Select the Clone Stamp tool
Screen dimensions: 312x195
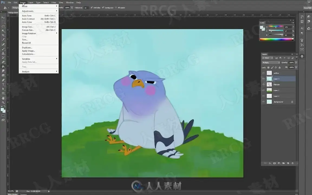[x=3, y=53]
